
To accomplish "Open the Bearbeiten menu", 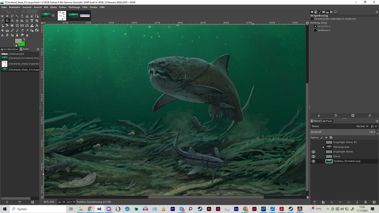I will point(14,7).
